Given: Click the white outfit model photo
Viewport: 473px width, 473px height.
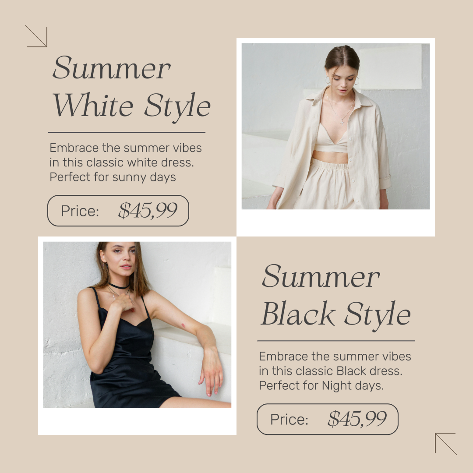Looking at the screenshot, I should click(335, 126).
